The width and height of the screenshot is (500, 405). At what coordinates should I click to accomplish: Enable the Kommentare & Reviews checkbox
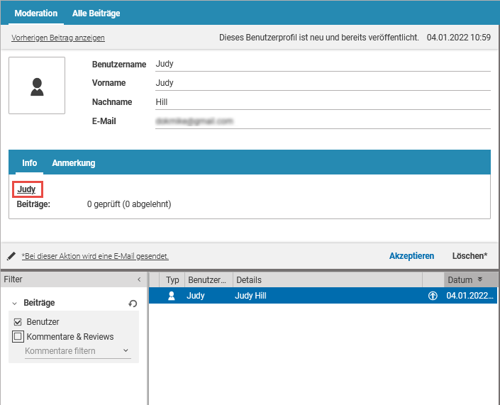coord(18,337)
